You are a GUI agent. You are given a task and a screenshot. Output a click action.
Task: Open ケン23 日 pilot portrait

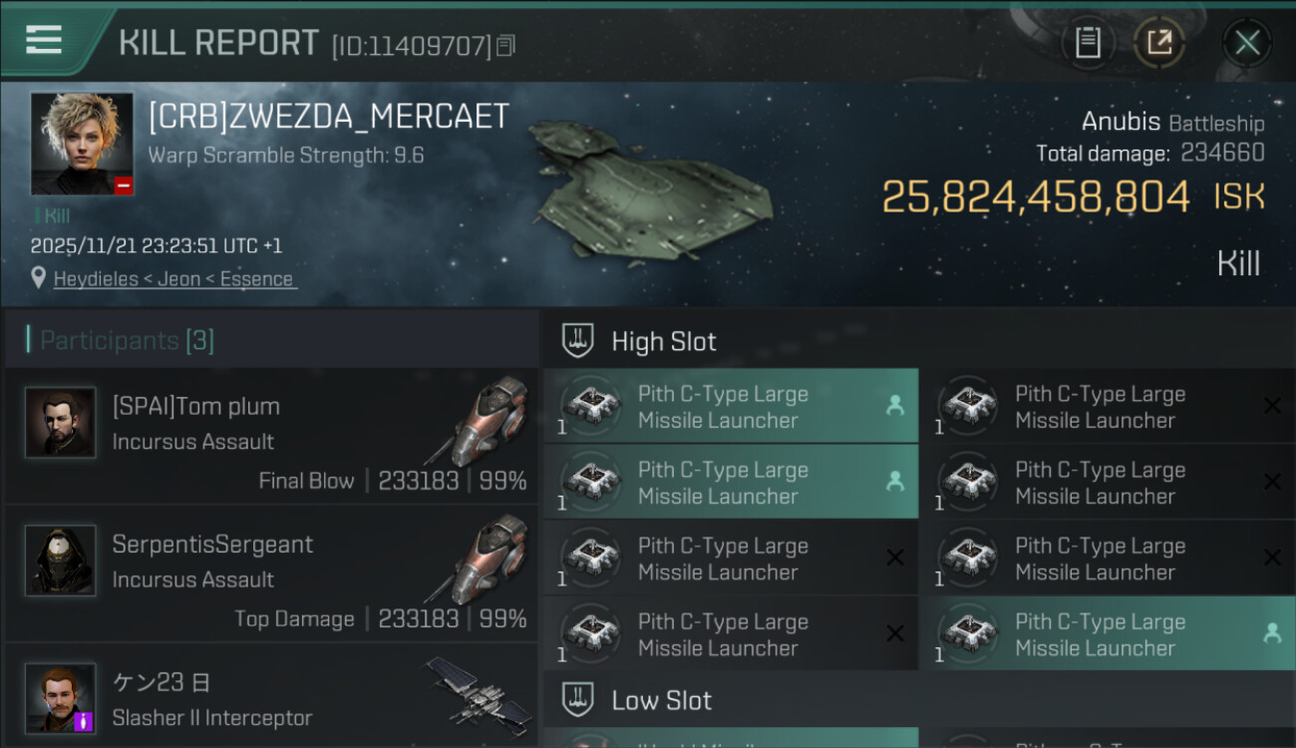pos(61,698)
